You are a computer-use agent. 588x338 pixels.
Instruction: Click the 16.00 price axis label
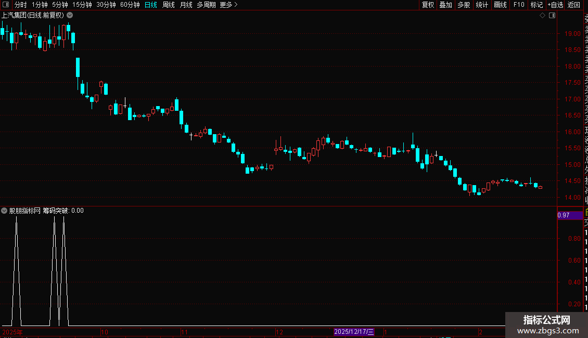[x=572, y=132]
